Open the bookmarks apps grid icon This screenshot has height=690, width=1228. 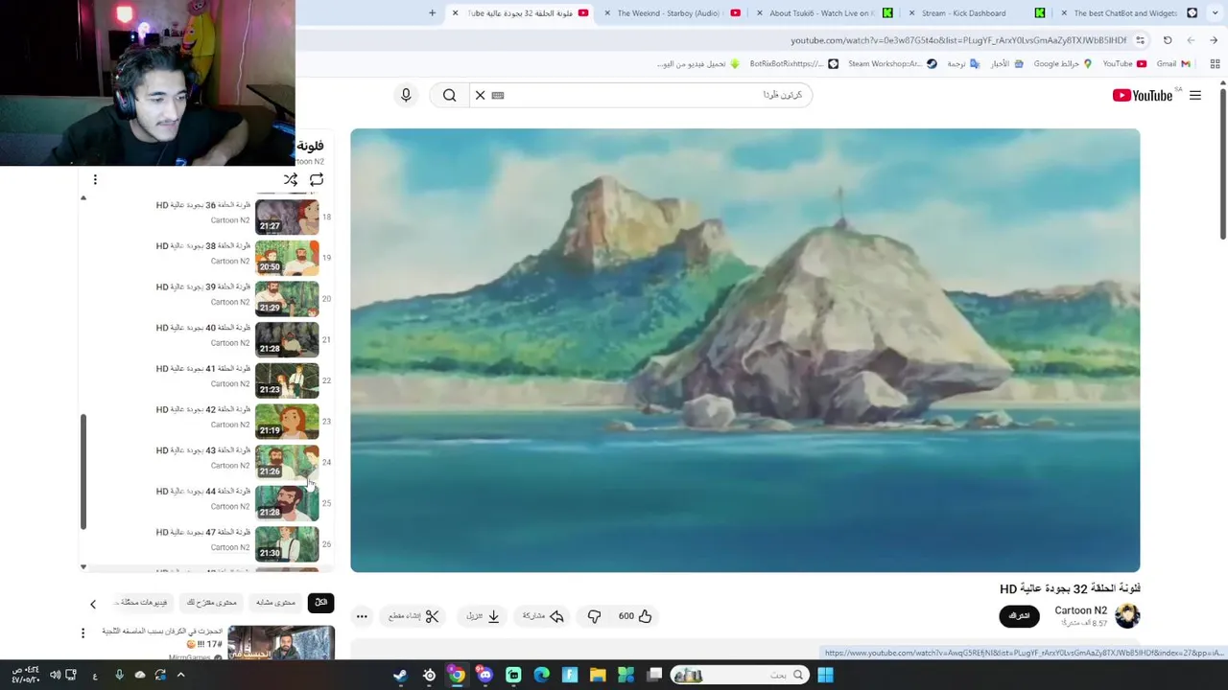tap(1215, 64)
